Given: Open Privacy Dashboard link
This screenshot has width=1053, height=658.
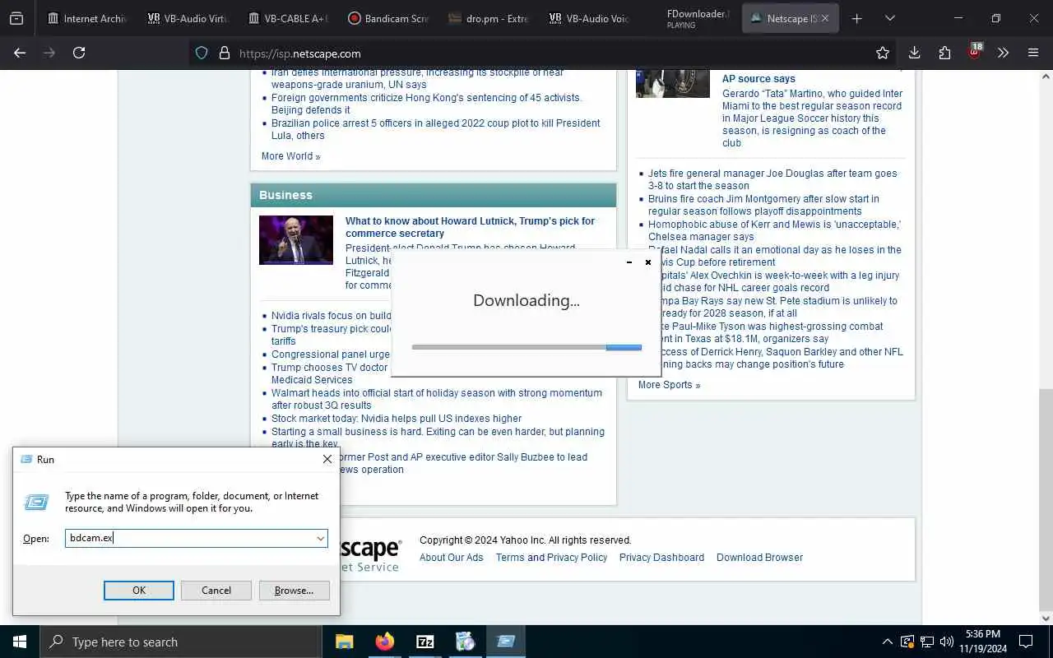Looking at the screenshot, I should pos(661,557).
